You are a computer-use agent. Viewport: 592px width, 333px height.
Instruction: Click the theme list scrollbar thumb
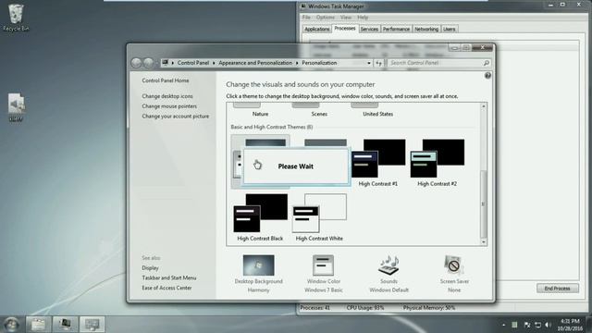tap(483, 203)
